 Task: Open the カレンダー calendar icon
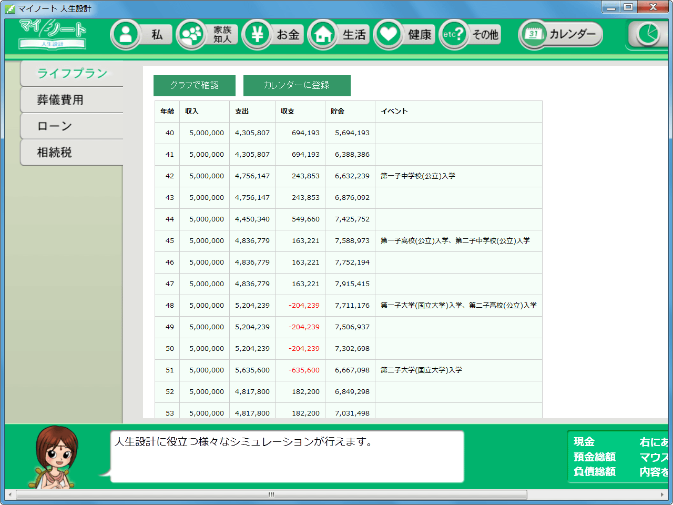tap(534, 35)
